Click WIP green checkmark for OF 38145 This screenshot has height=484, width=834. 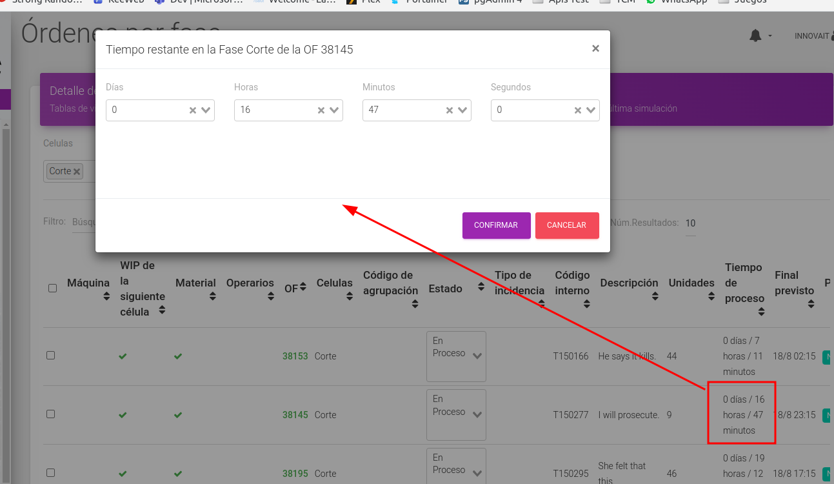[123, 415]
